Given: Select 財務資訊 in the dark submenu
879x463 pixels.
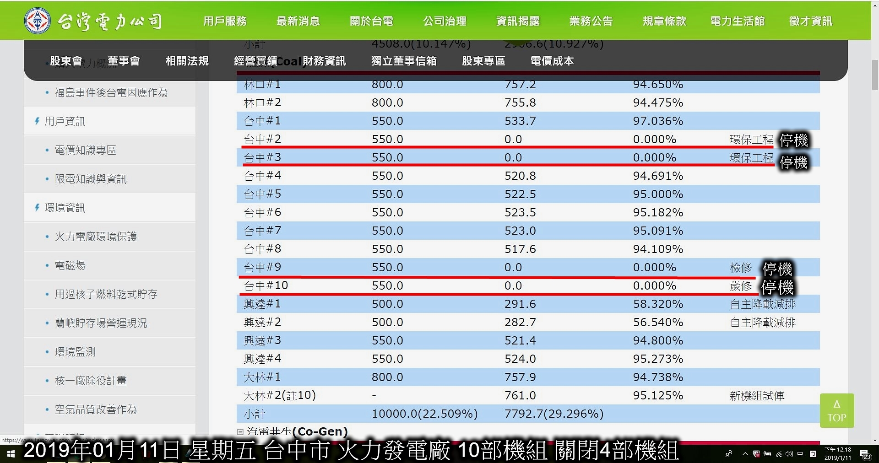Looking at the screenshot, I should click(x=324, y=61).
